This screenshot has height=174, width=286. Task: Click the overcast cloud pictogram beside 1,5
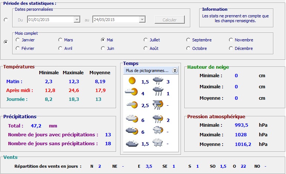(132, 143)
